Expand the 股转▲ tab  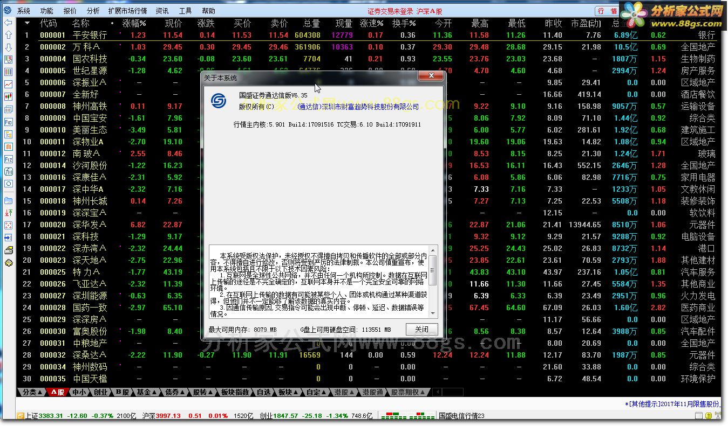(203, 392)
